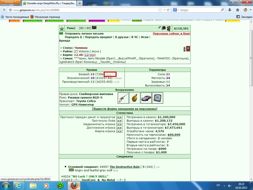The image size is (253, 190).
Task: Open new tab with plus button
Action: [80, 3]
